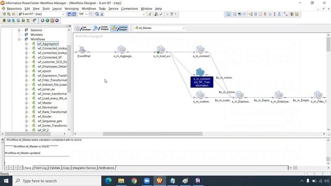The width and height of the screenshot is (331, 186).
Task: Pick the arrow Select tool in task toolbar
Action: pos(228,14)
